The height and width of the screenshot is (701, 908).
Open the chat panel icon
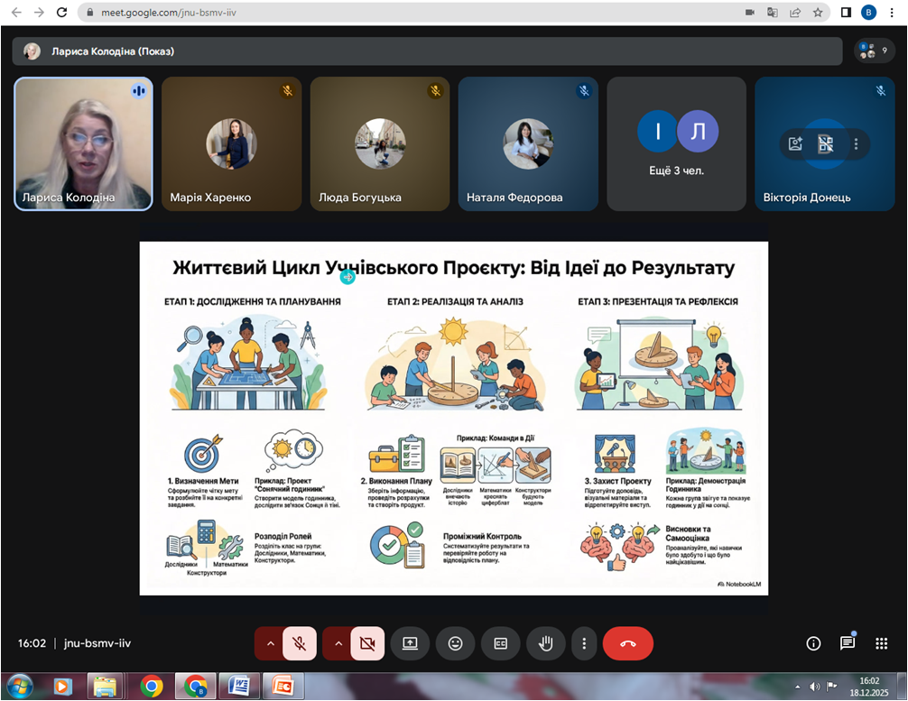847,643
